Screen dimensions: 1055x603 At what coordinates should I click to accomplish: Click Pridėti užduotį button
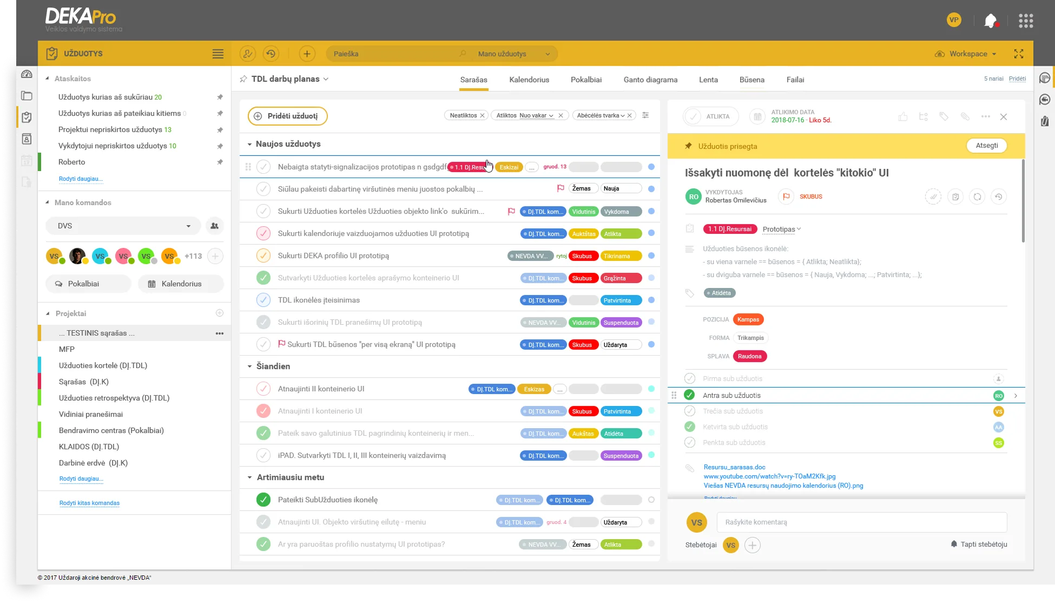[288, 116]
